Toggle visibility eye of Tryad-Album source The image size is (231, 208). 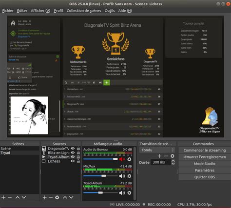pyautogui.click(x=73, y=157)
